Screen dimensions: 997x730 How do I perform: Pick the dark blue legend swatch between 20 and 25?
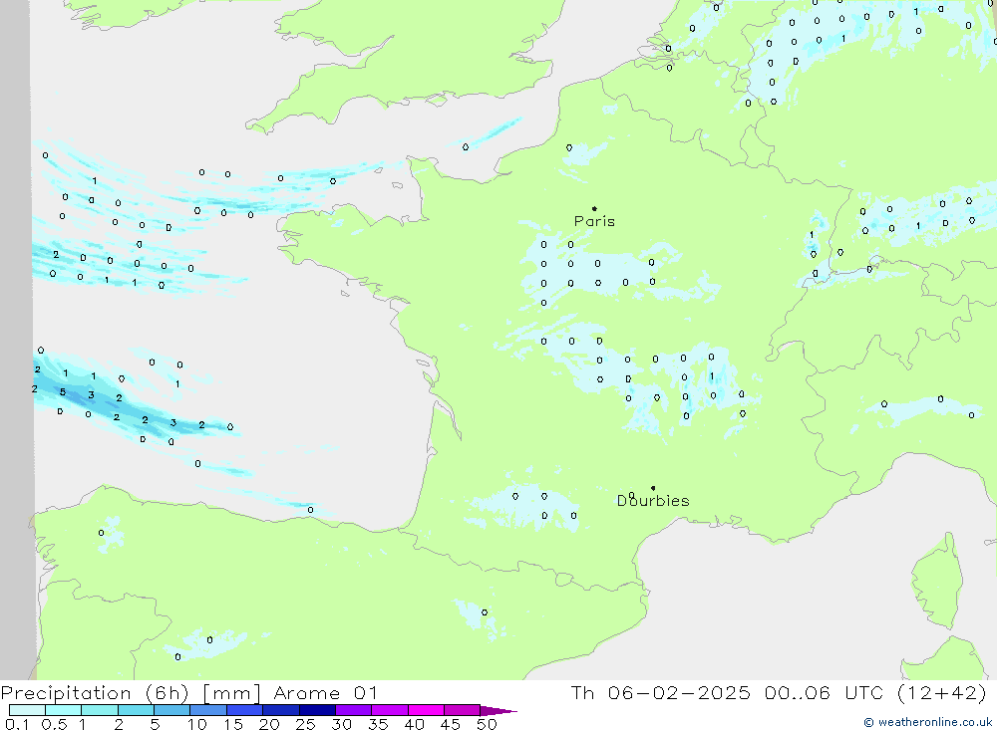pyautogui.click(x=280, y=710)
